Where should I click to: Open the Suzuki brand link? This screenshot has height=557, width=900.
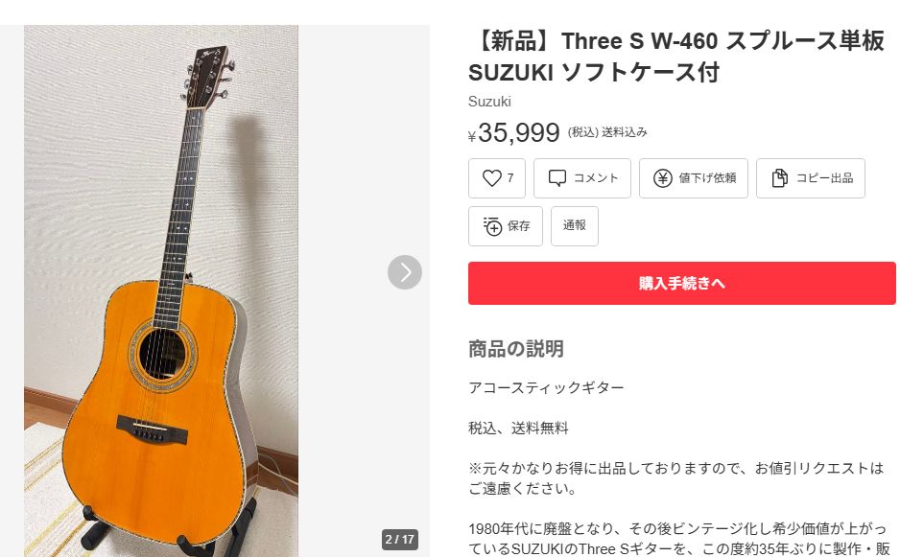pyautogui.click(x=489, y=102)
